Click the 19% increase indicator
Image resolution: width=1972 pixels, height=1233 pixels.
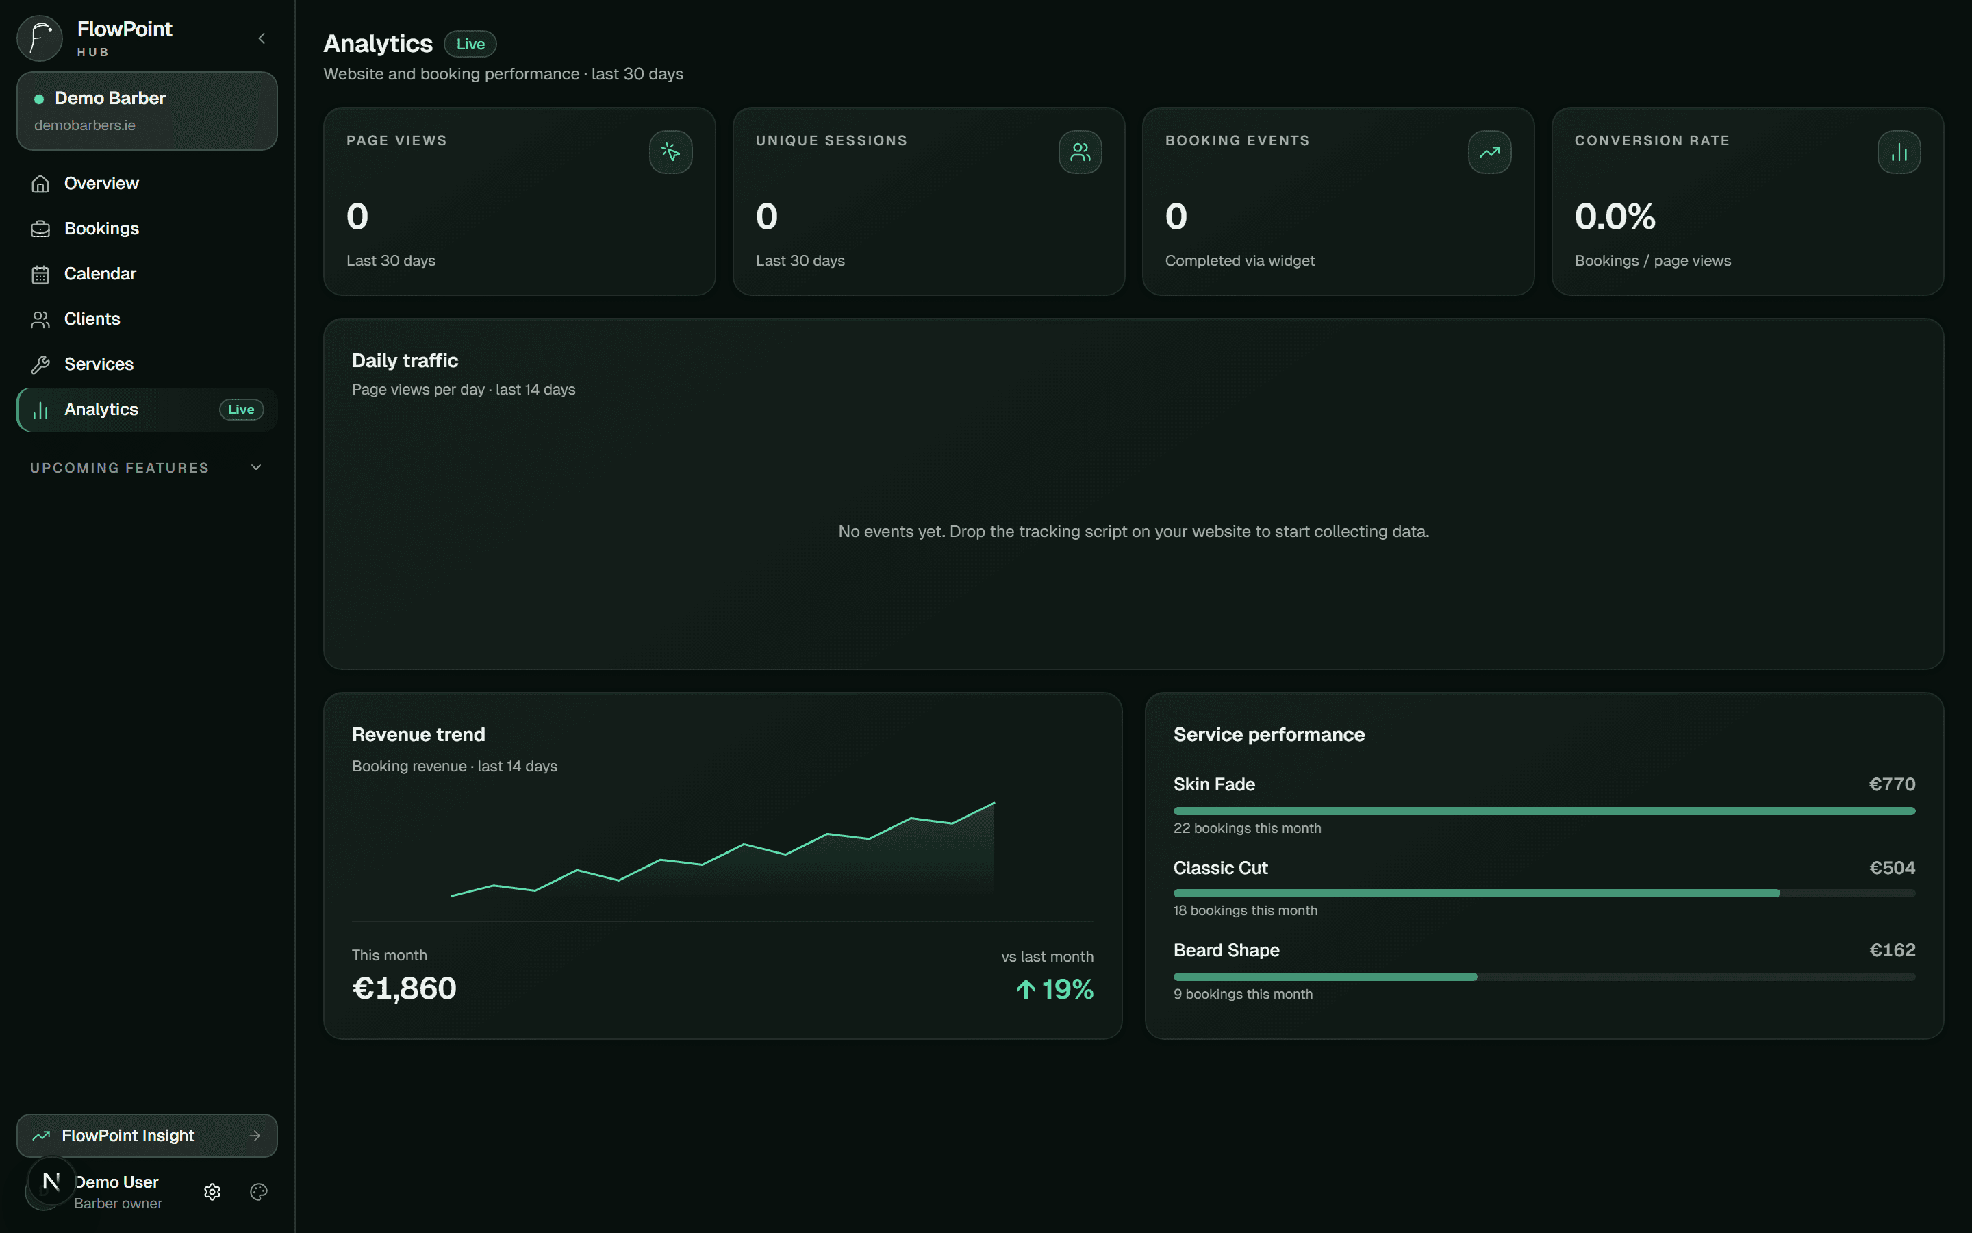click(1054, 989)
